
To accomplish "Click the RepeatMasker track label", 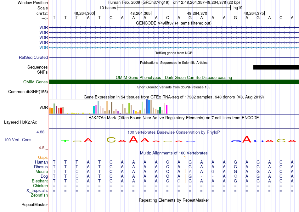I will click(35, 204).
